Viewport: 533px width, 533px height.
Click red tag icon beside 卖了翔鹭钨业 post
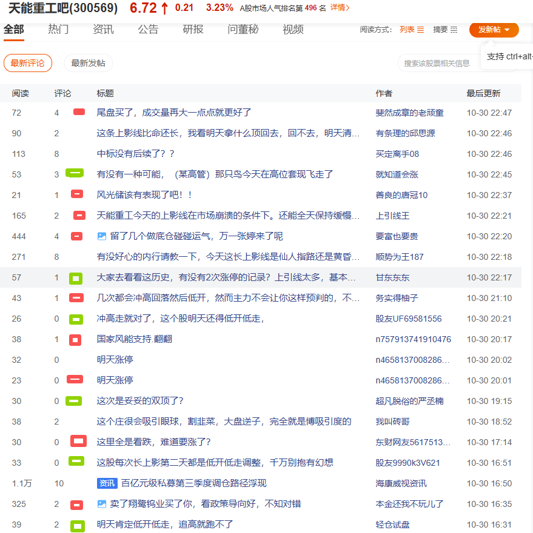pyautogui.click(x=76, y=505)
